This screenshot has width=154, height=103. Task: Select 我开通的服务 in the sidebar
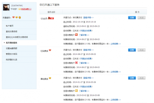(x=12, y=43)
